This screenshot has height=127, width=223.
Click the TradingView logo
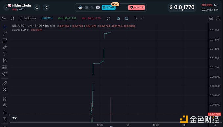pos(14,118)
